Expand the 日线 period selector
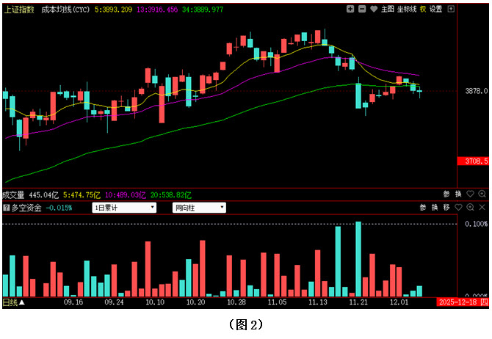Viewport: 492px width, 339px height. (13, 302)
